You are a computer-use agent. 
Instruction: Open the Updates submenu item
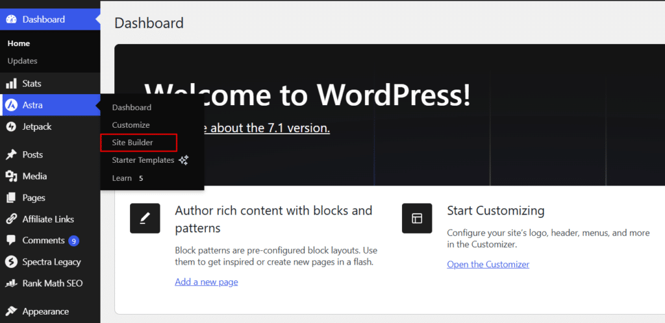point(23,61)
